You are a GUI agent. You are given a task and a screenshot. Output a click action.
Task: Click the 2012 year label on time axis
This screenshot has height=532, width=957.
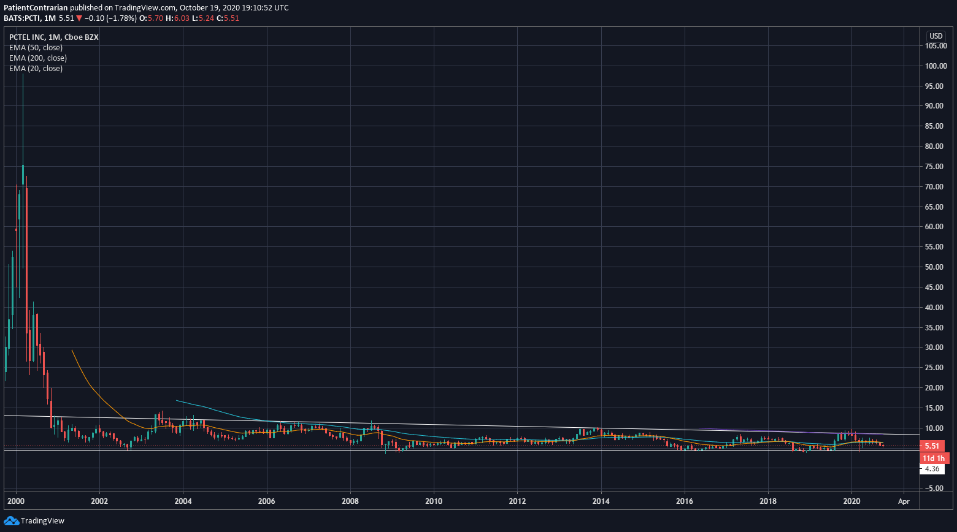point(517,501)
